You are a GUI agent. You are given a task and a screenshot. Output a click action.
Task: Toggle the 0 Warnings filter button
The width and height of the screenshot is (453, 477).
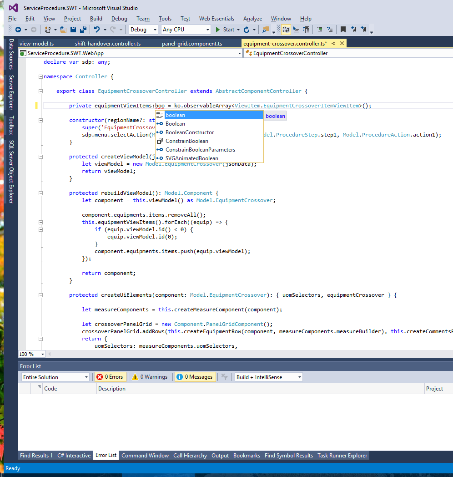coord(150,377)
